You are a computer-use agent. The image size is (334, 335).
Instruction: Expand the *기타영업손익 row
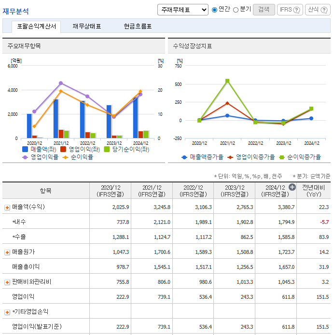pos(7,312)
